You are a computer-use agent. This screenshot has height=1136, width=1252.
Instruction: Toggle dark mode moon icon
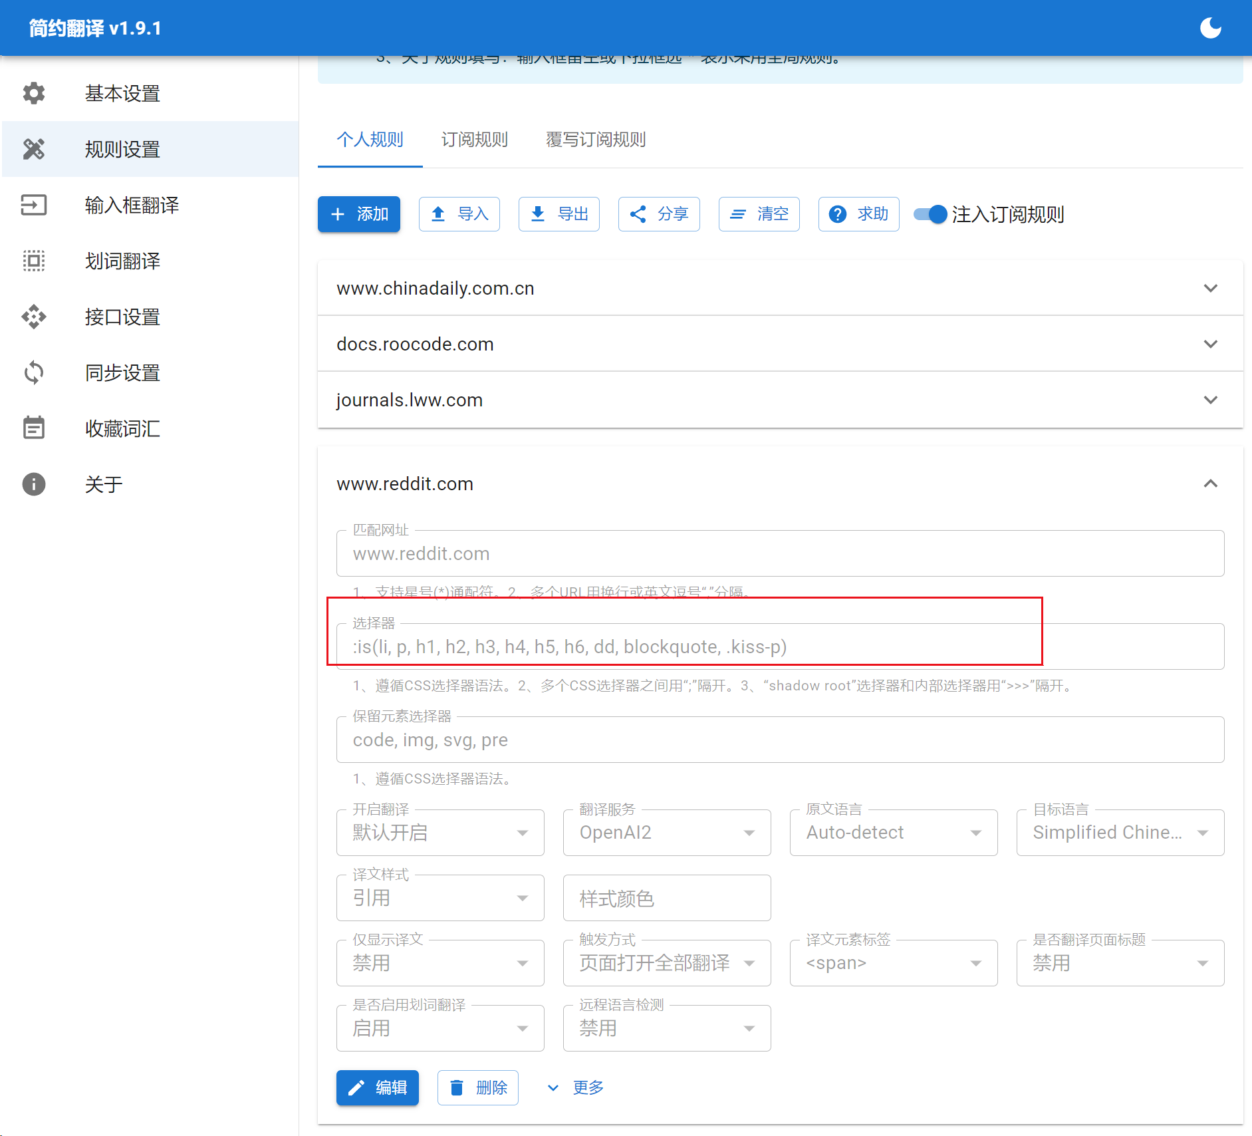(x=1210, y=28)
